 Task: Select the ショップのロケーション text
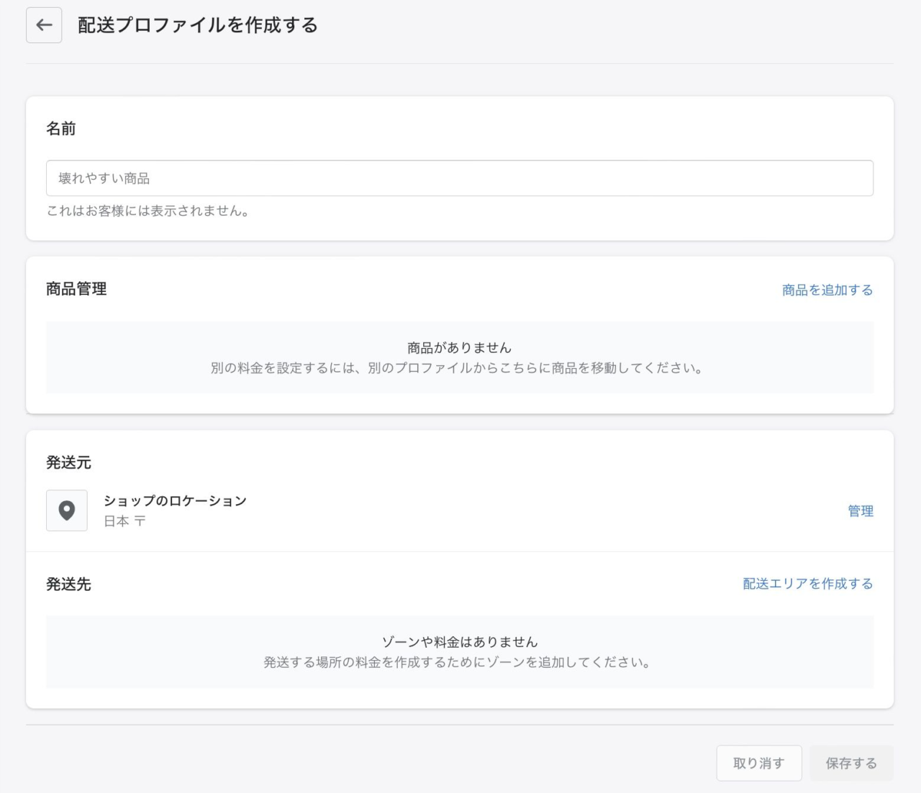coord(176,500)
